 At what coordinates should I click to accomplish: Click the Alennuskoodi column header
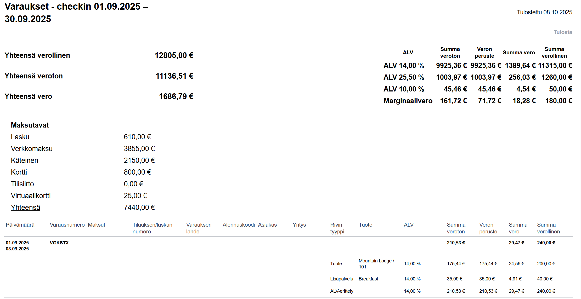[238, 225]
